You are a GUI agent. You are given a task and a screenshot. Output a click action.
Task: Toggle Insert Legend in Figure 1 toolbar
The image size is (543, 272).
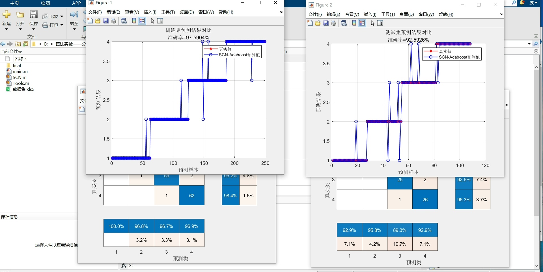coord(142,21)
